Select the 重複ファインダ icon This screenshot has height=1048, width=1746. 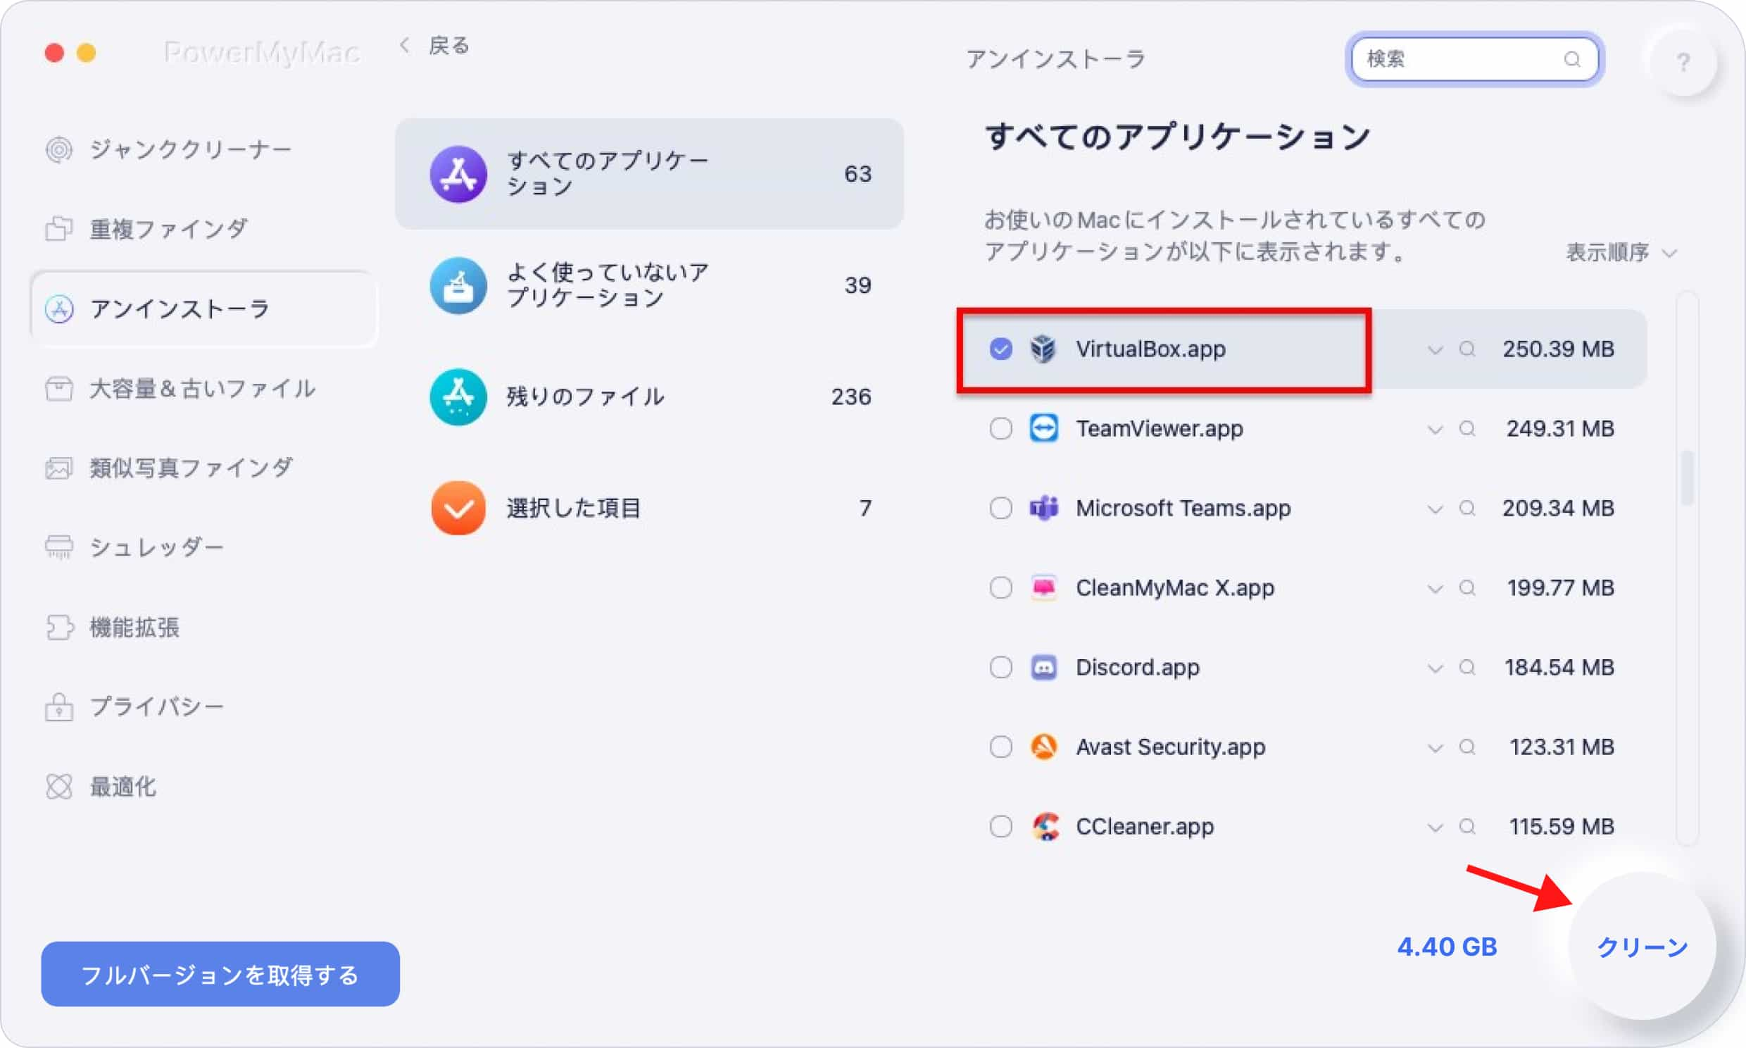click(60, 228)
